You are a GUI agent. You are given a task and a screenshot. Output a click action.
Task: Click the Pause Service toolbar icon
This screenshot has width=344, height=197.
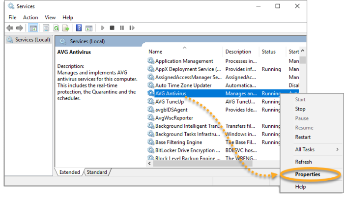pyautogui.click(x=122, y=28)
